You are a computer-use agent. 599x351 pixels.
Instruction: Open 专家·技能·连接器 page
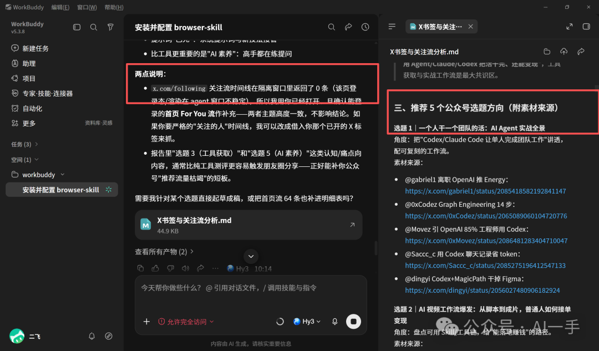42,93
